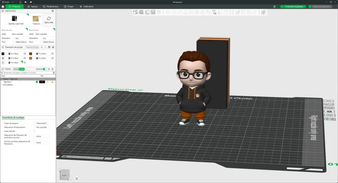Open the Autres couches séquence Auto dropdown
Screen dimensions: 338x183
[x=41, y=143]
